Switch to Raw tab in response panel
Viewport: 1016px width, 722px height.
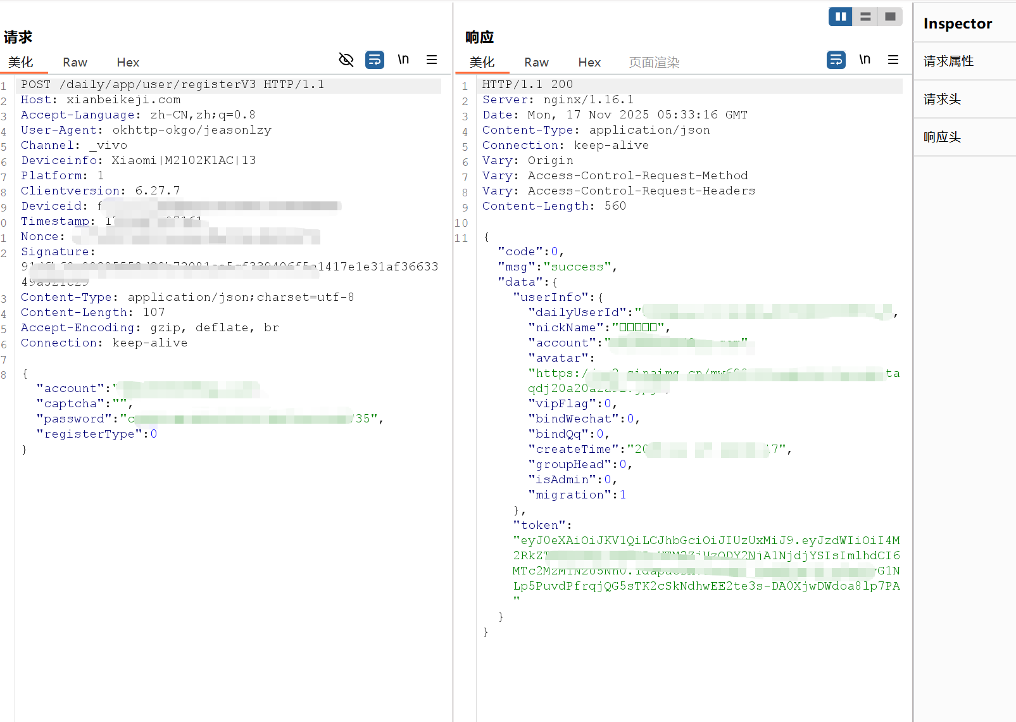pos(536,62)
